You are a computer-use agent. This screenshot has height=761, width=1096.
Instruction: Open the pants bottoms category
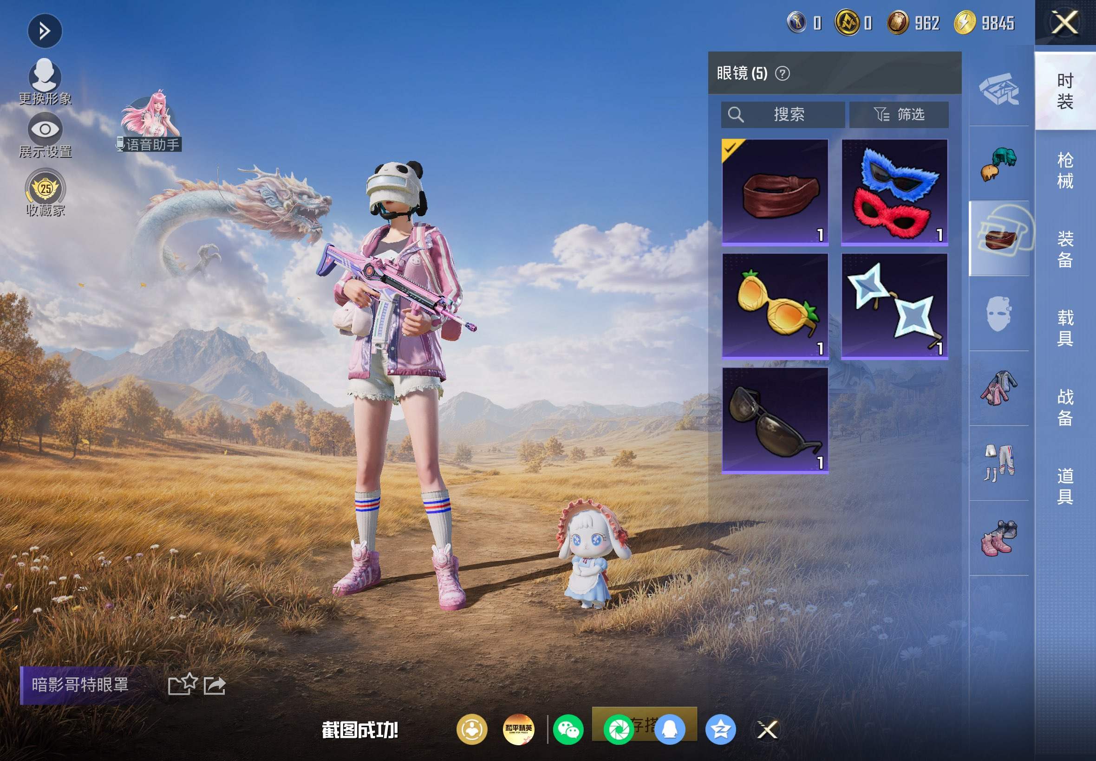point(998,463)
